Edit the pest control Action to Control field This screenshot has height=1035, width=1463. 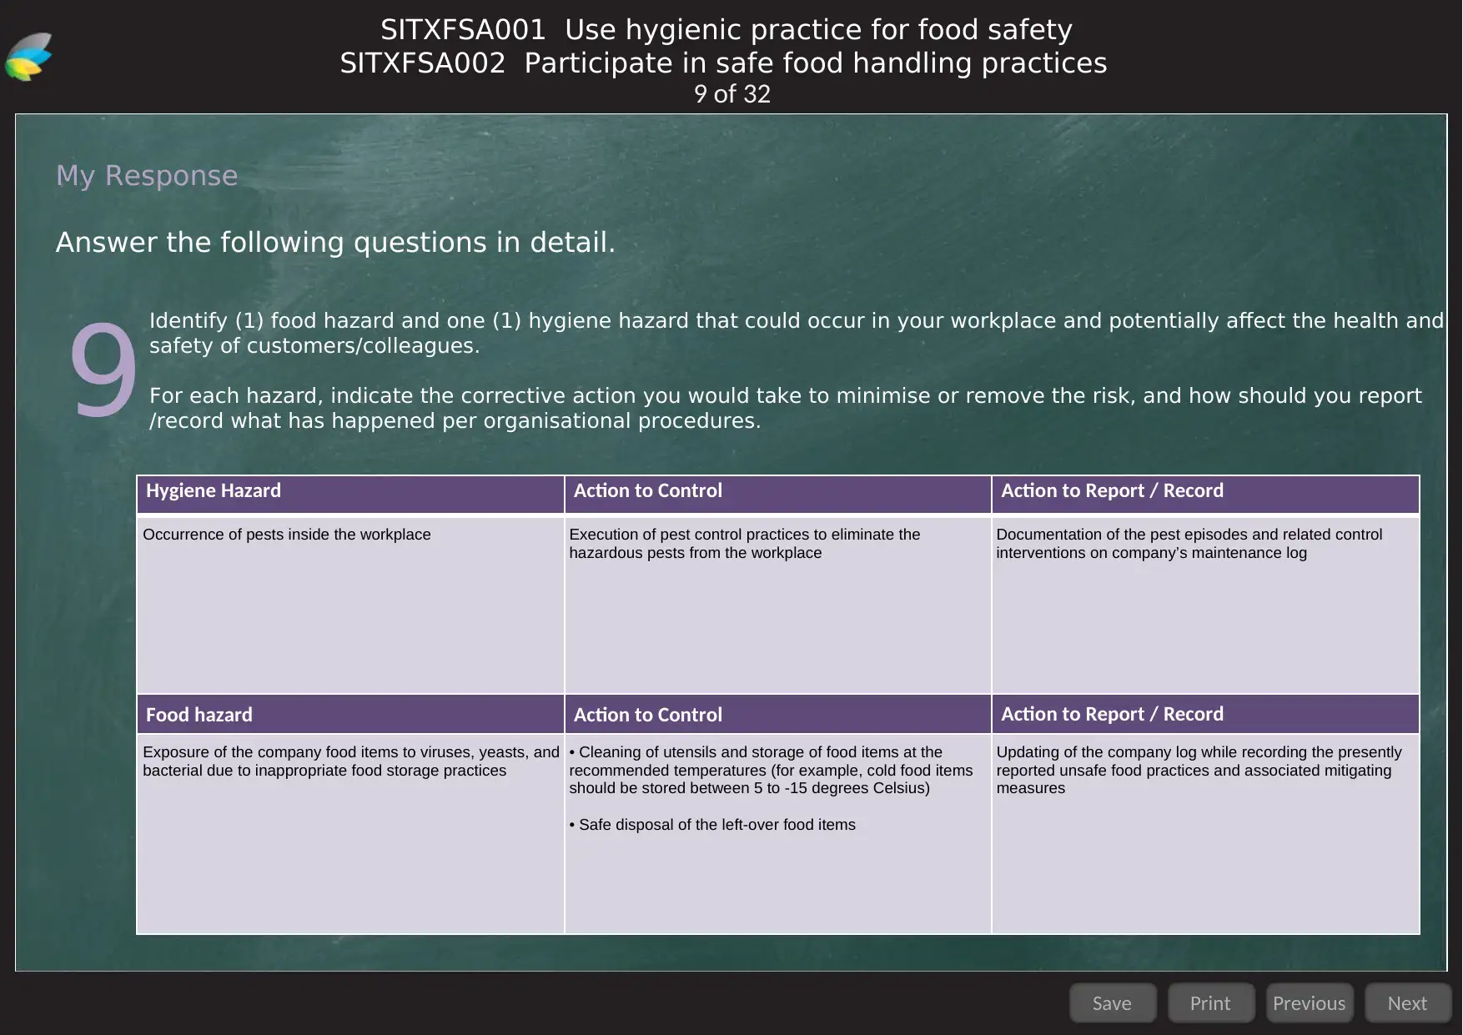[777, 605]
